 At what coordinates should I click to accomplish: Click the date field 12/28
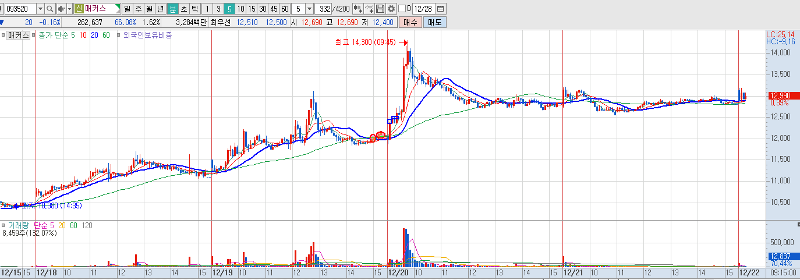click(x=423, y=9)
